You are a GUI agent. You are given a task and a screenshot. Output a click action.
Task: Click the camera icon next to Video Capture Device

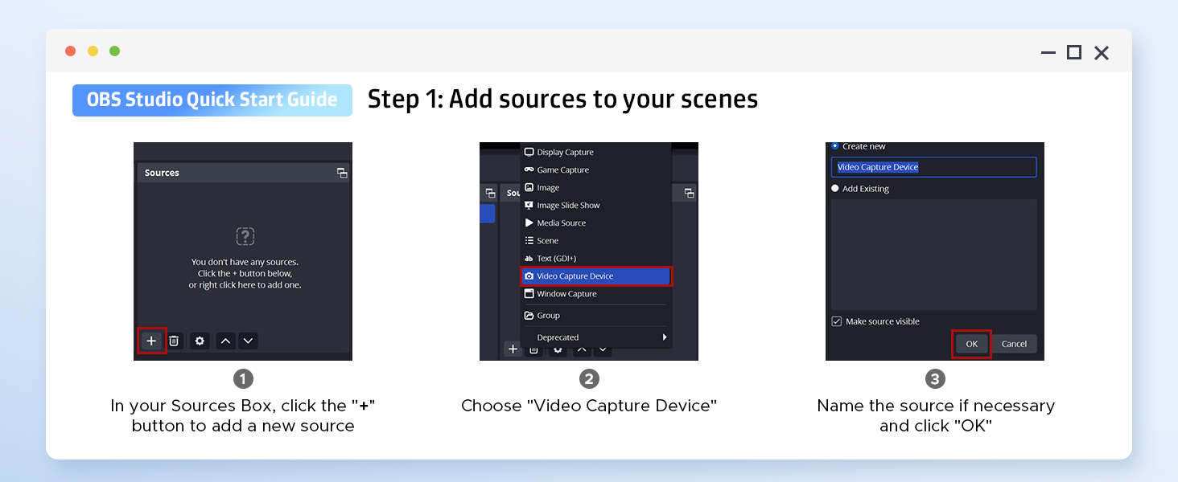click(x=529, y=276)
